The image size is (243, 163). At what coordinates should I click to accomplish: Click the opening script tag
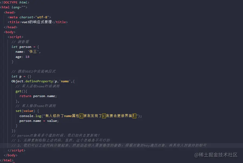(x=16, y=37)
